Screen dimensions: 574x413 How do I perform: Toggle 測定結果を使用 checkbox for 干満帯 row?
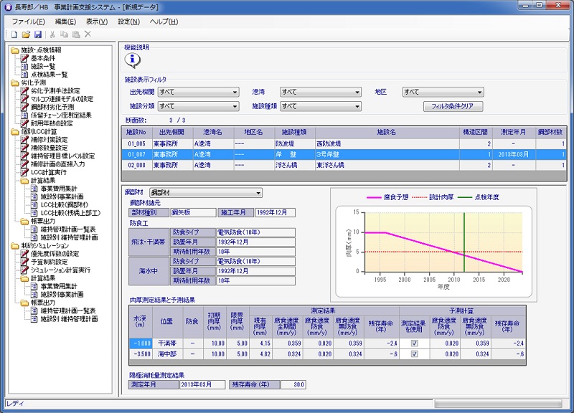tap(413, 343)
